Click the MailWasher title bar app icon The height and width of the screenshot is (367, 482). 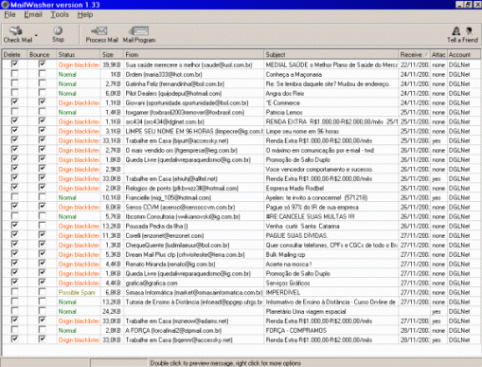pyautogui.click(x=5, y=5)
